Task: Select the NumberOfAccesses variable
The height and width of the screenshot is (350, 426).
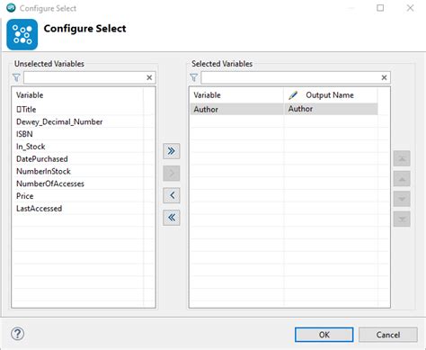Action: (78, 184)
